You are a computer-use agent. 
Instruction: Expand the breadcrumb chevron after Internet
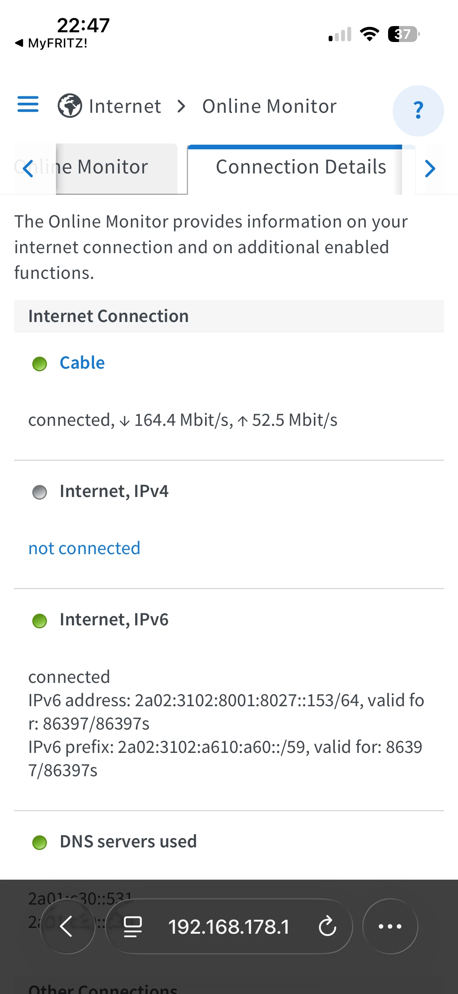pyautogui.click(x=181, y=106)
